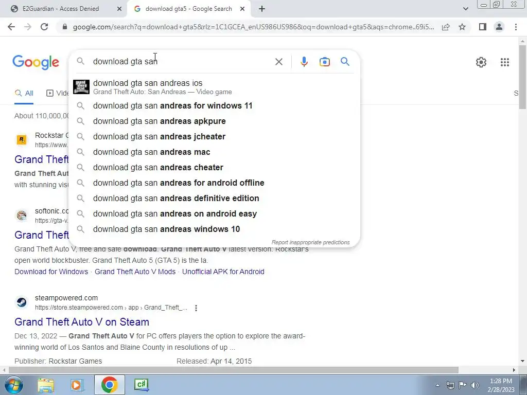Open Grand Theft Auto V Mods sitelink
This screenshot has height=395, width=527.
(135, 272)
